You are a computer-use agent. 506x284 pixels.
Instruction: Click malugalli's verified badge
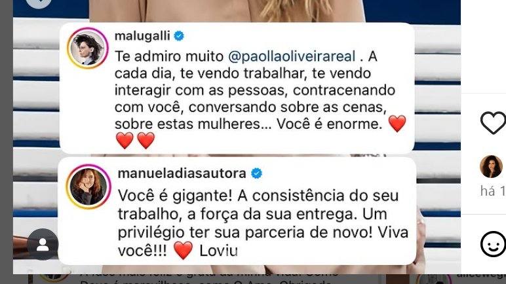[x=179, y=36]
